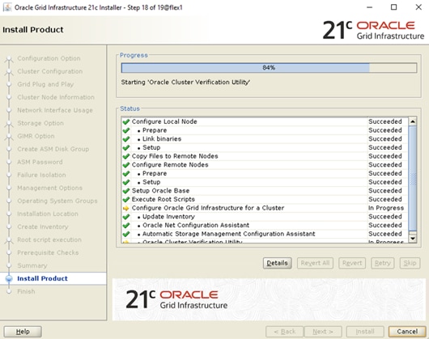Select Create Inventory step in sidebar
The height and width of the screenshot is (339, 429).
(43, 227)
